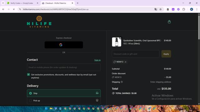Click the Apply discount button
The image size is (200, 112).
click(166, 54)
